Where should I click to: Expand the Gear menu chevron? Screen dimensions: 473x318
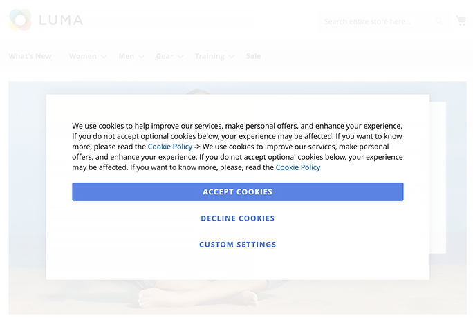point(180,57)
